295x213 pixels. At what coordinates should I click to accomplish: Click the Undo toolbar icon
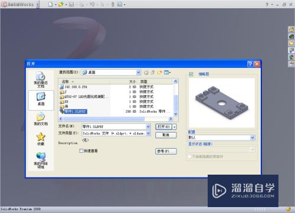tap(92, 4)
